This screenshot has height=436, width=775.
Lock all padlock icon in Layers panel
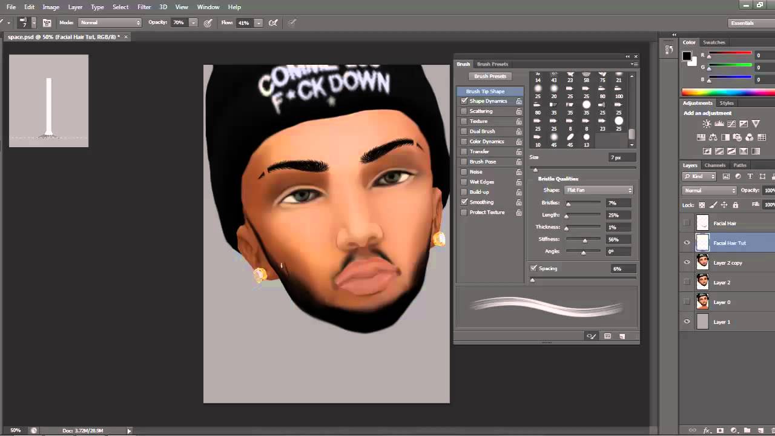coord(736,205)
